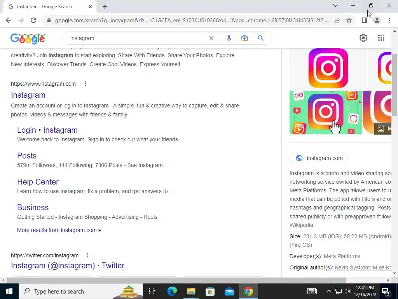Open options for twitter.com/instagram result

click(87, 255)
